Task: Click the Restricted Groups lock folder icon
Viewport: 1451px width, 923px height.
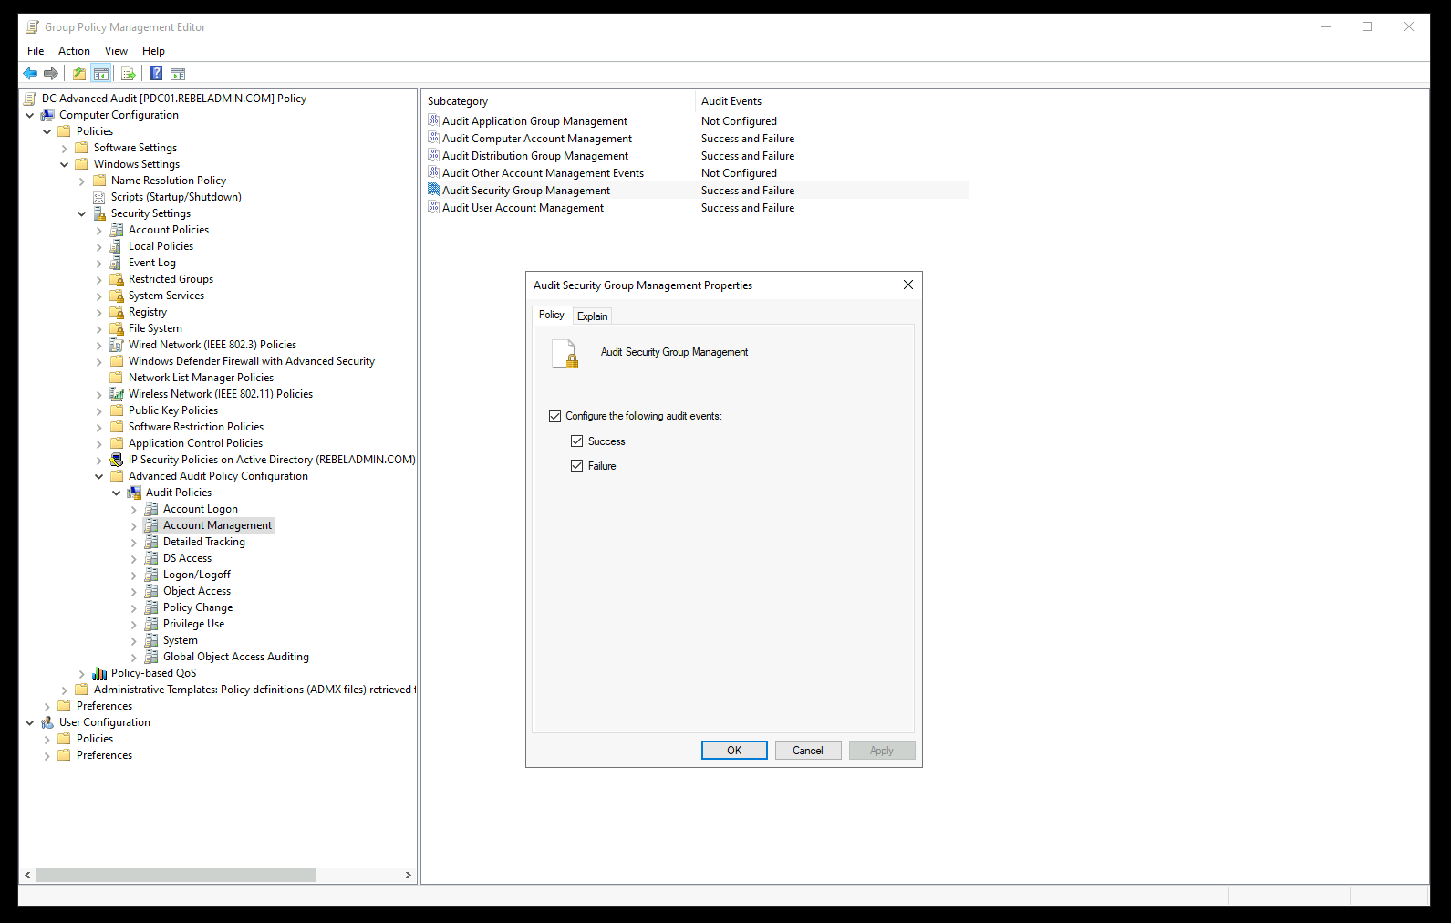Action: pos(117,279)
